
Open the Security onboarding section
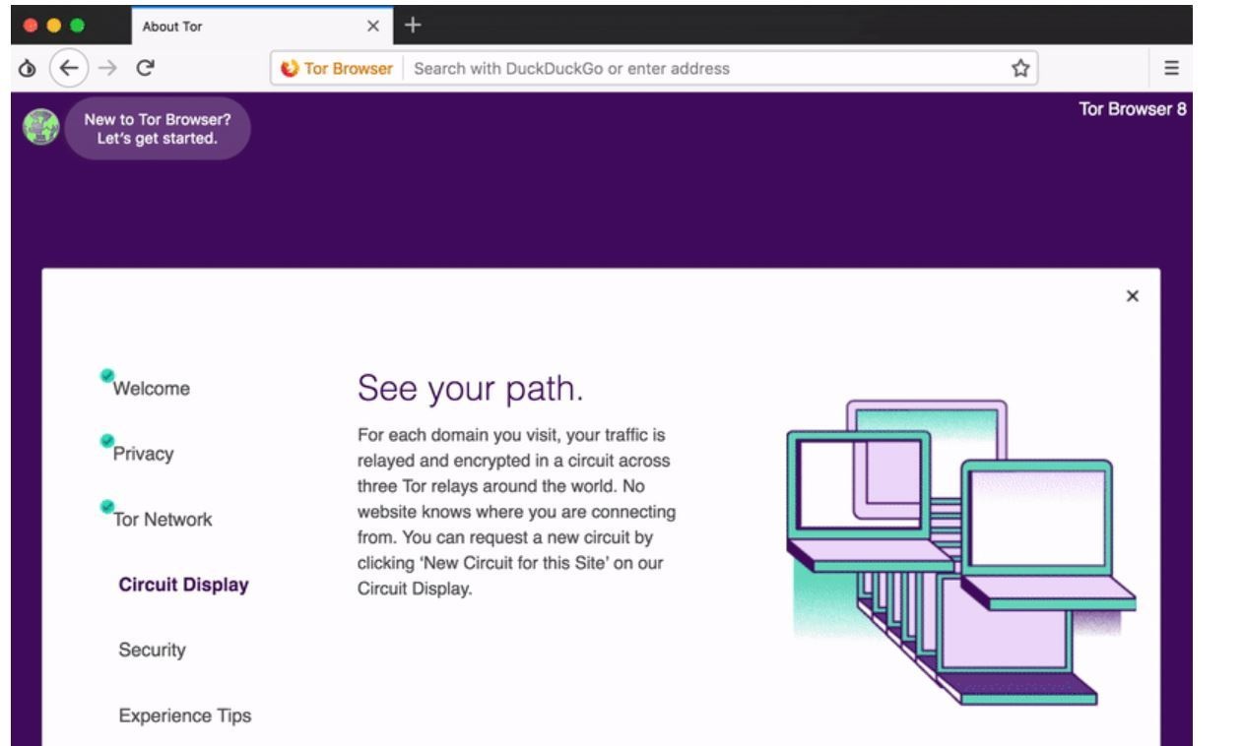pyautogui.click(x=152, y=650)
